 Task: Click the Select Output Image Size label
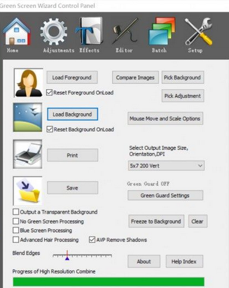(x=159, y=151)
